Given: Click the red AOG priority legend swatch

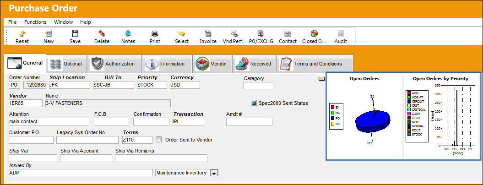Looking at the screenshot, I should (x=409, y=93).
